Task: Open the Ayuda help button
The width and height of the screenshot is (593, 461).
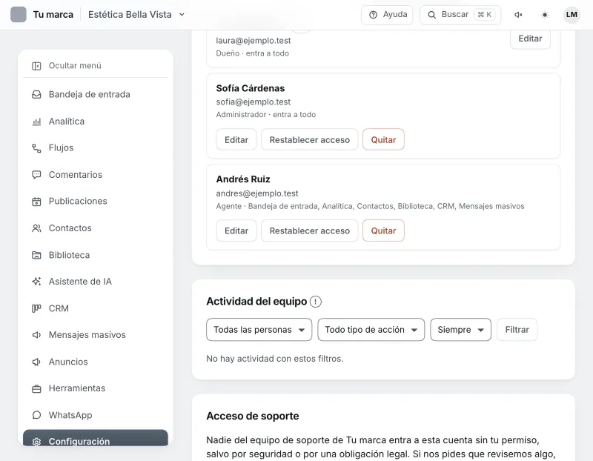Action: [387, 15]
